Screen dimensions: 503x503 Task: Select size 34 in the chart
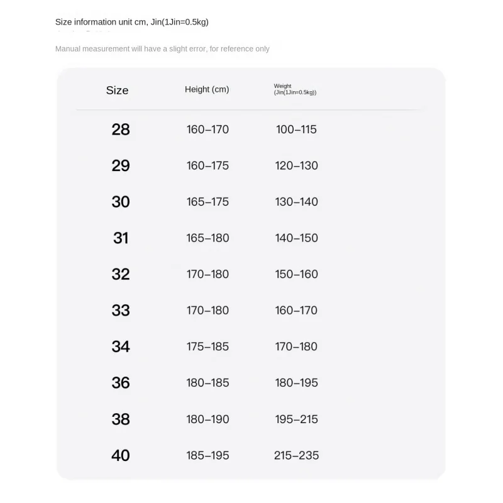(x=121, y=346)
